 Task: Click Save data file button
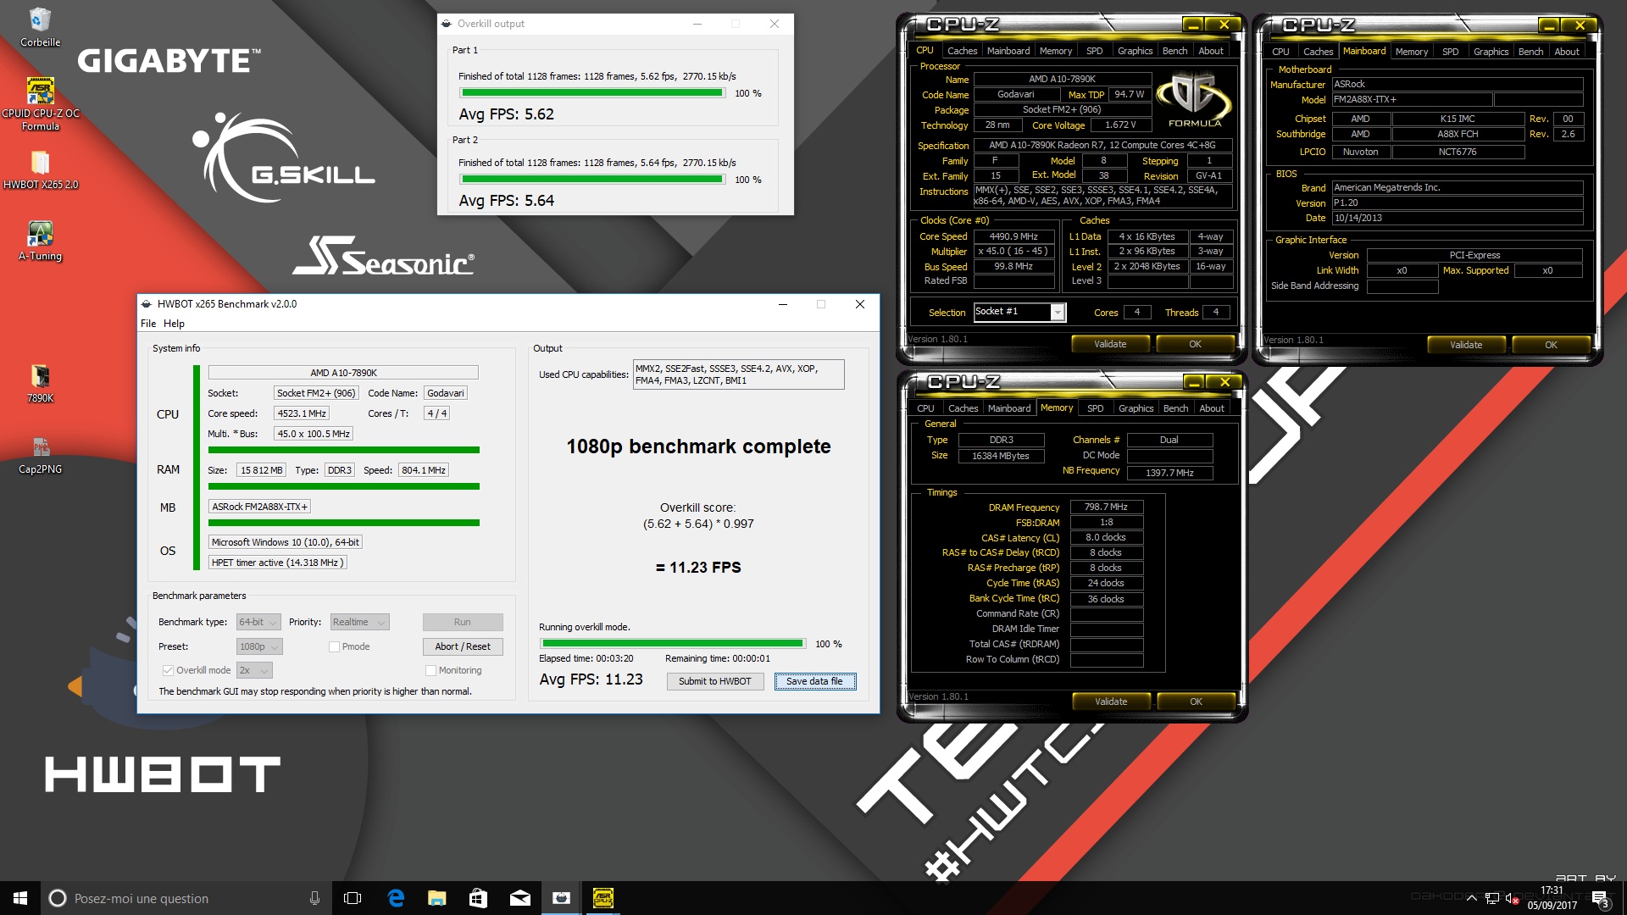[814, 681]
